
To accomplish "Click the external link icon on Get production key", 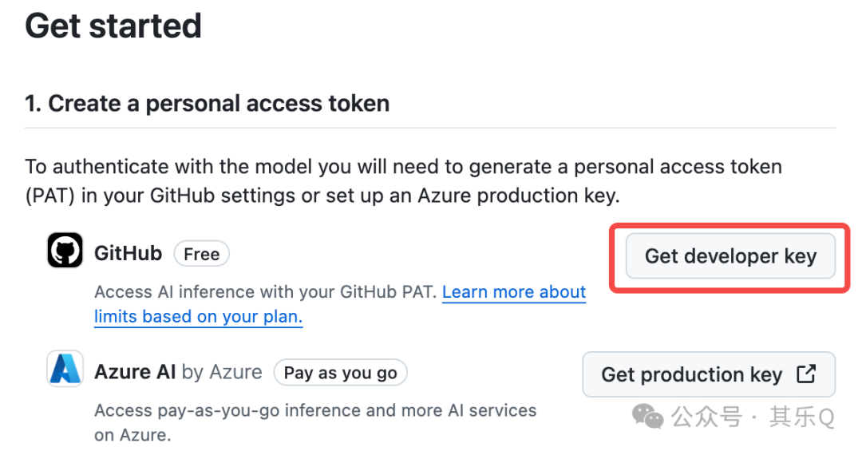I will [x=806, y=374].
